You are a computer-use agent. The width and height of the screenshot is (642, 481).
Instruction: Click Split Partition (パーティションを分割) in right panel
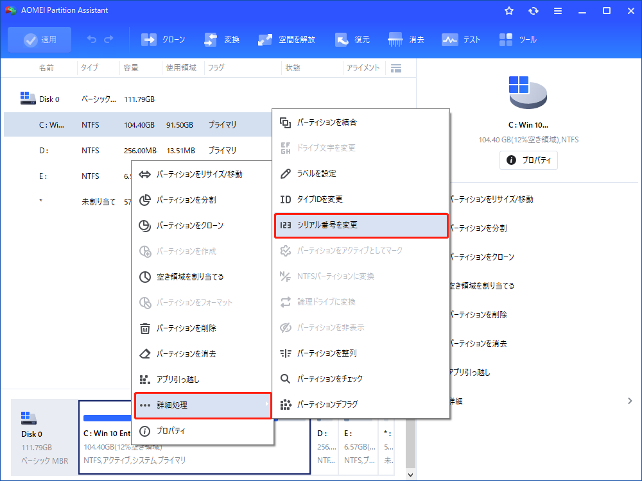click(478, 228)
